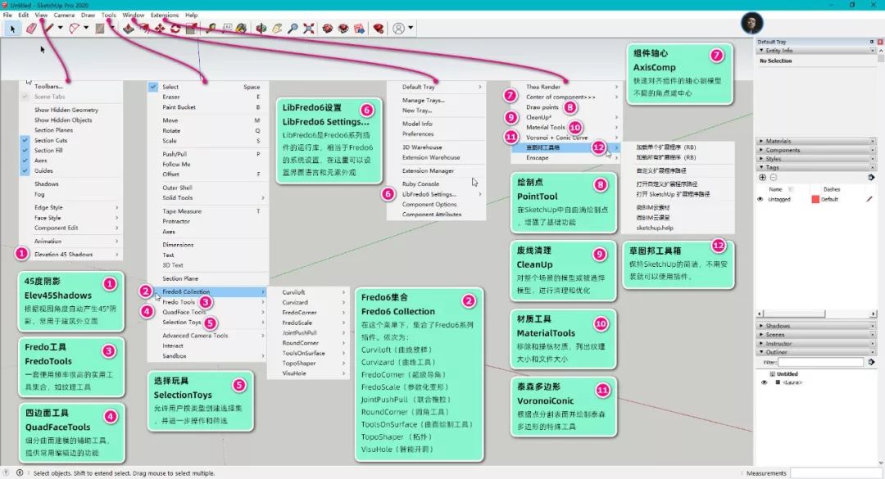Select the Text label tool

(227, 28)
